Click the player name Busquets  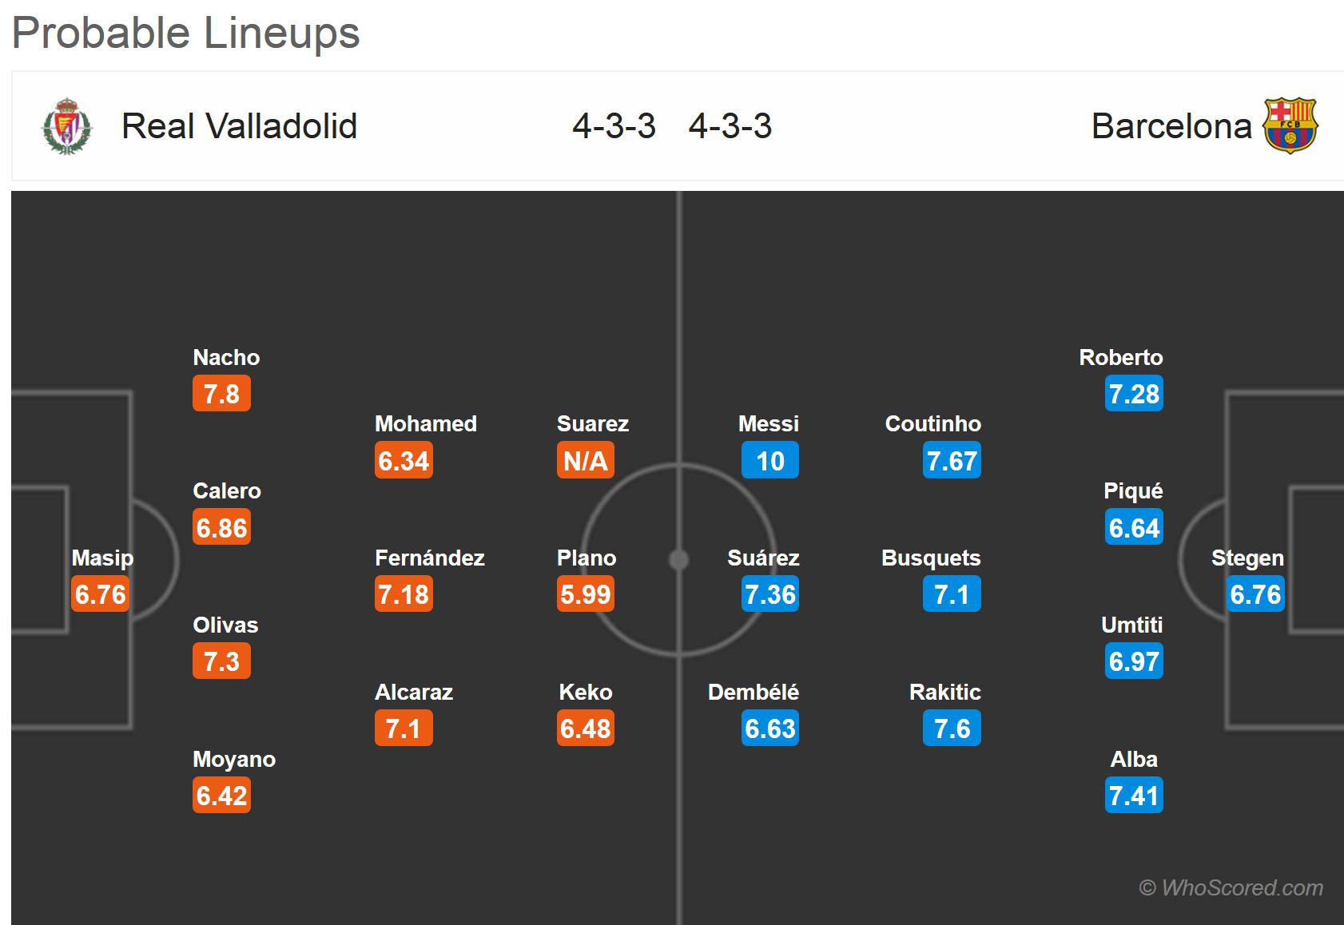tap(930, 558)
